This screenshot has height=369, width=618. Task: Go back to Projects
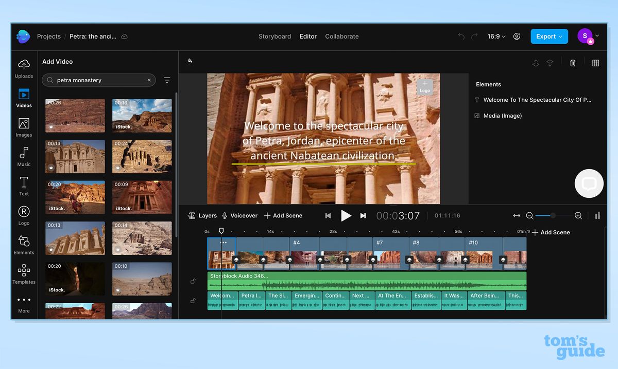48,36
